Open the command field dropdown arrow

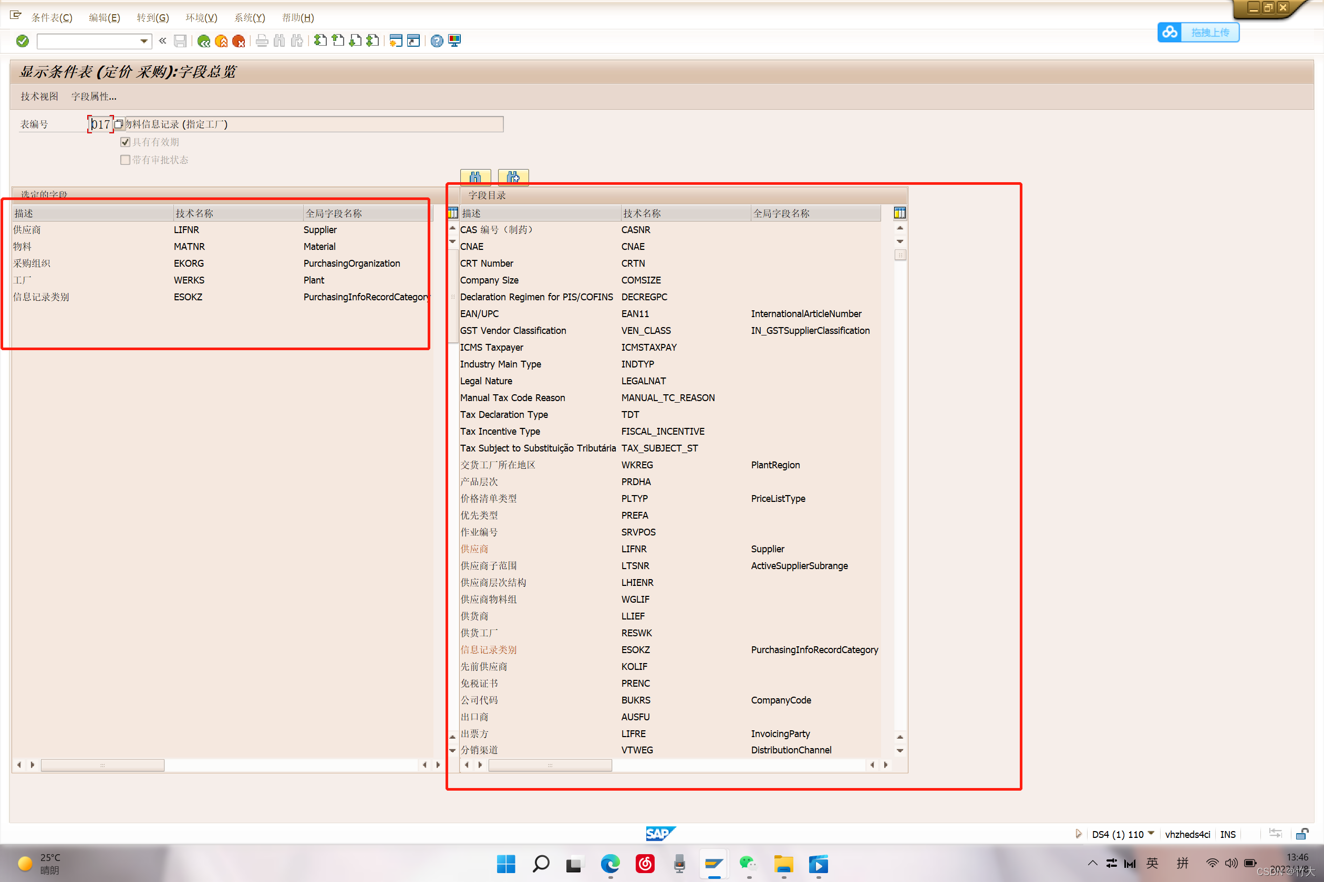click(144, 41)
